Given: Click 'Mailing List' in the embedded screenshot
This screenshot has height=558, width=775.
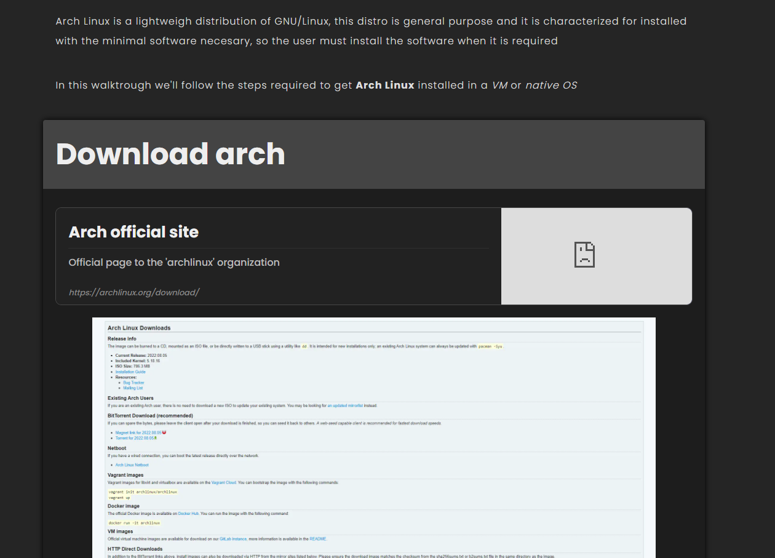Looking at the screenshot, I should coord(133,388).
